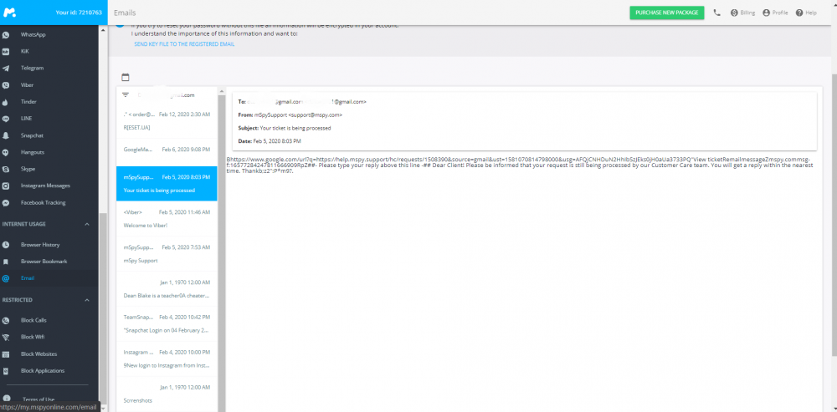Screen dimensions: 837x412
Task: Click Purchase New Package button
Action: pos(666,13)
